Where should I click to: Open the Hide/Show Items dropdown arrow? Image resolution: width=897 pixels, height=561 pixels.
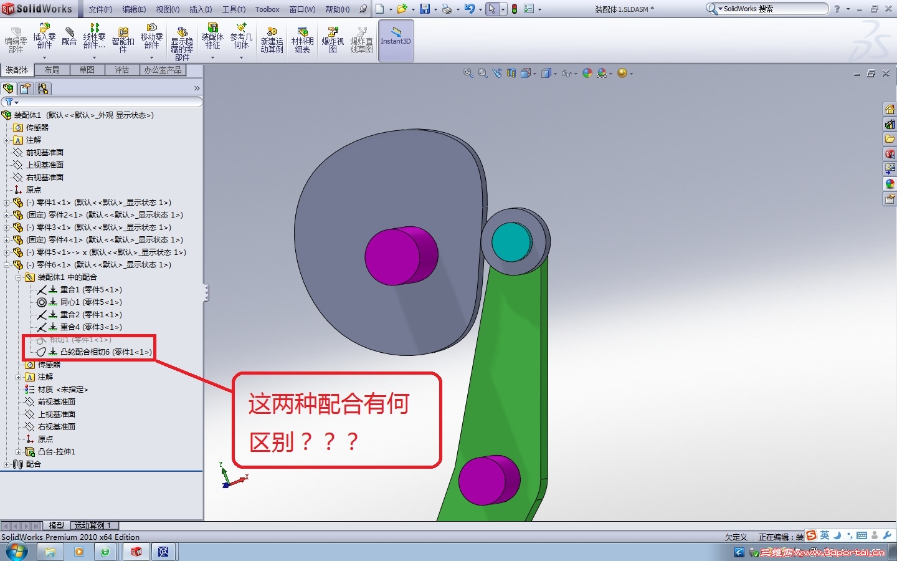pos(576,74)
